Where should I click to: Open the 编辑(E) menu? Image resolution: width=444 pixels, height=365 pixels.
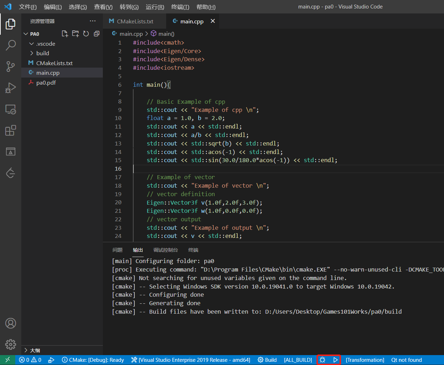pos(53,7)
